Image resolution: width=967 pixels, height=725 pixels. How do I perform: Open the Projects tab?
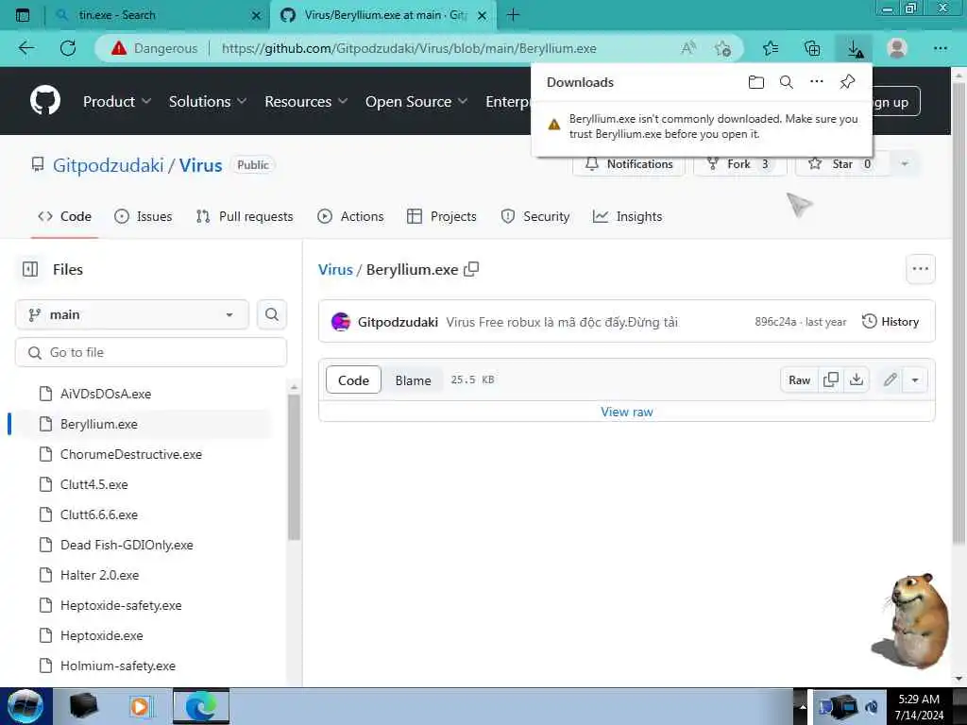coord(442,216)
